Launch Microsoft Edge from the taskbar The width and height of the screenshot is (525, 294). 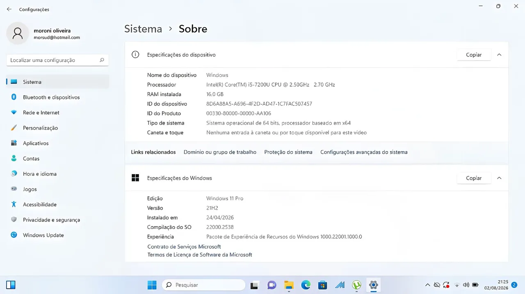pos(306,285)
